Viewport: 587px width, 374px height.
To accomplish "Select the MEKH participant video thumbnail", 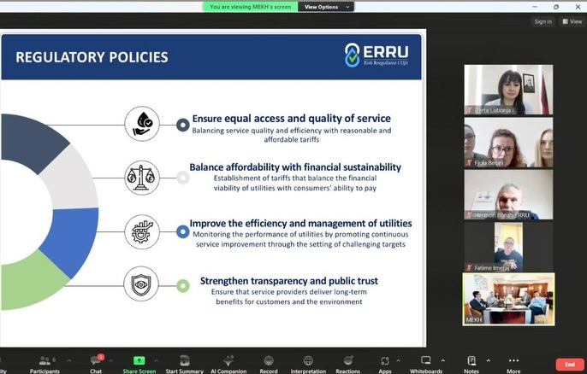I will (x=508, y=299).
